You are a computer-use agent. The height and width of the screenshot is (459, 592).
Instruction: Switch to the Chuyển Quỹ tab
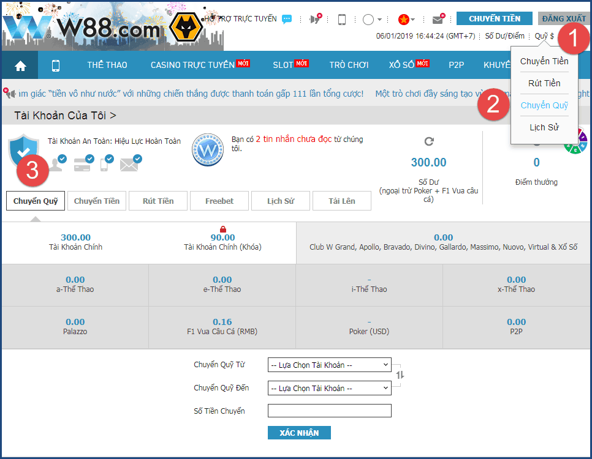coord(36,201)
